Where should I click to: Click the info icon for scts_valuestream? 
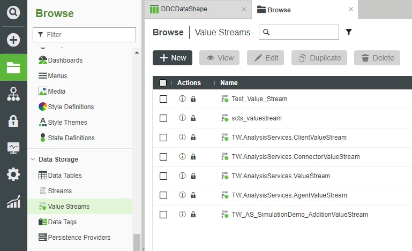tap(182, 118)
